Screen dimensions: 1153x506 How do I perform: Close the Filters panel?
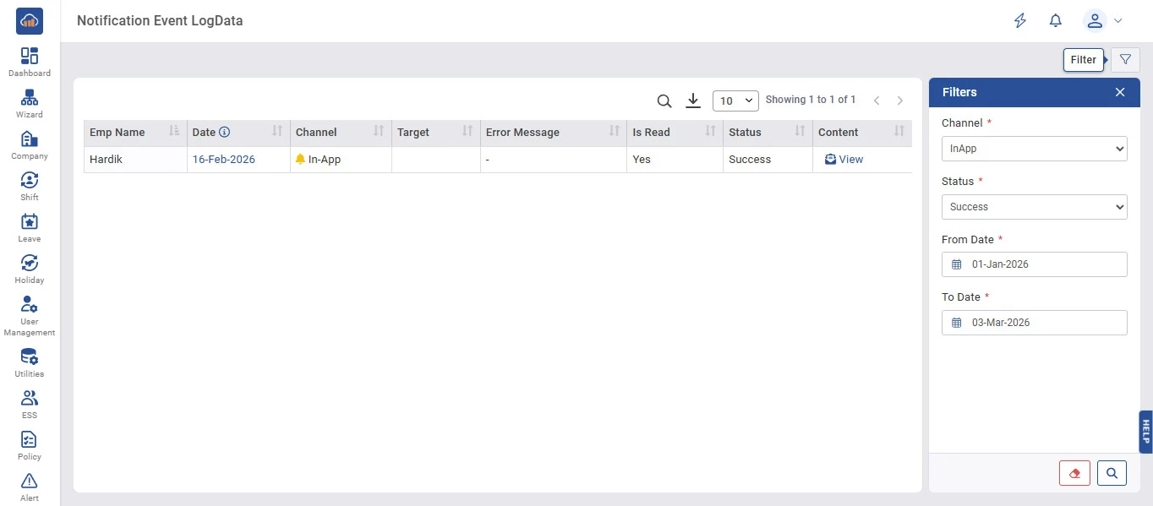tap(1120, 92)
